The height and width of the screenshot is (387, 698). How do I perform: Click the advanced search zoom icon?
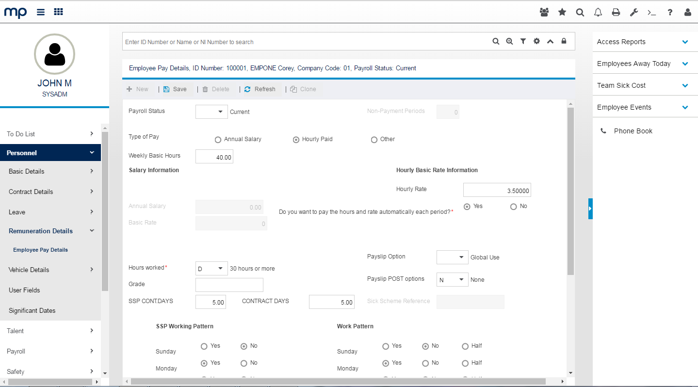click(x=509, y=42)
